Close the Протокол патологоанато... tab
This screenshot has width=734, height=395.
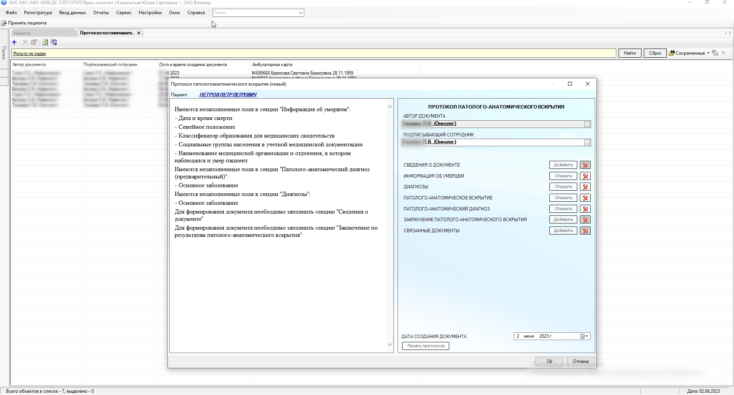(x=139, y=33)
